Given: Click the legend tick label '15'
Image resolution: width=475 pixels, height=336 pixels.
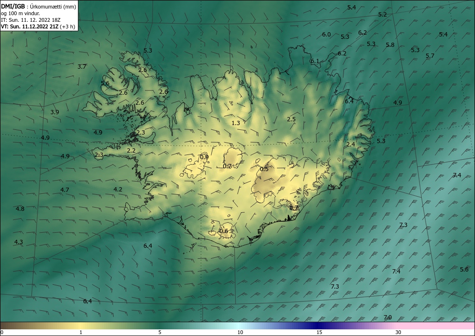Looking at the screenshot, I should 319,333.
